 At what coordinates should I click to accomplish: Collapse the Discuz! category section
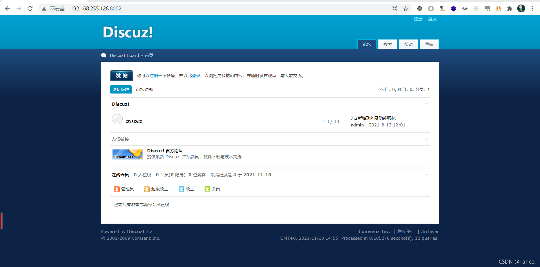click(427, 104)
